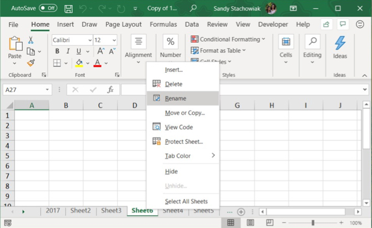
Task: Click the Borders icon
Action: pyautogui.click(x=57, y=63)
